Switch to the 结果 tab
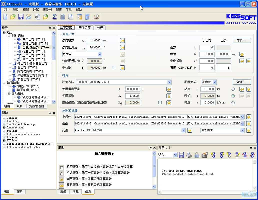 [63, 192]
